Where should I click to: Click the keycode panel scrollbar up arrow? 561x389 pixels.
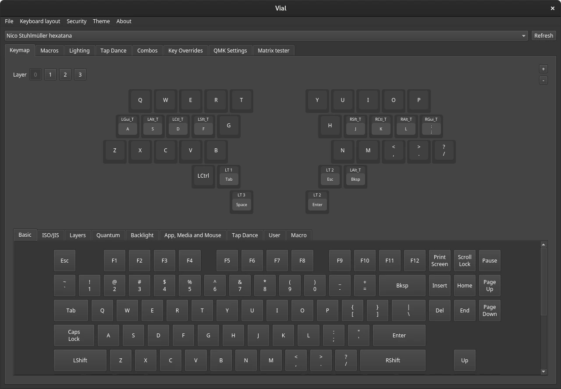coord(543,245)
